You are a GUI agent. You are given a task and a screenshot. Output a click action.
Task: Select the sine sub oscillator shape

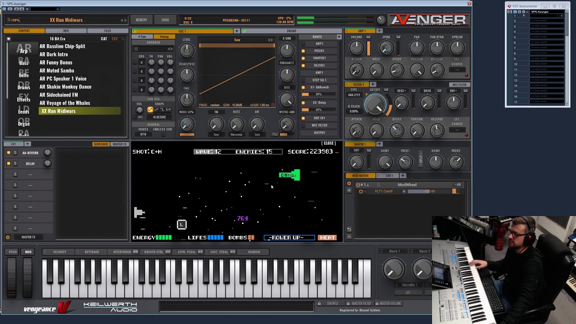(x=150, y=110)
